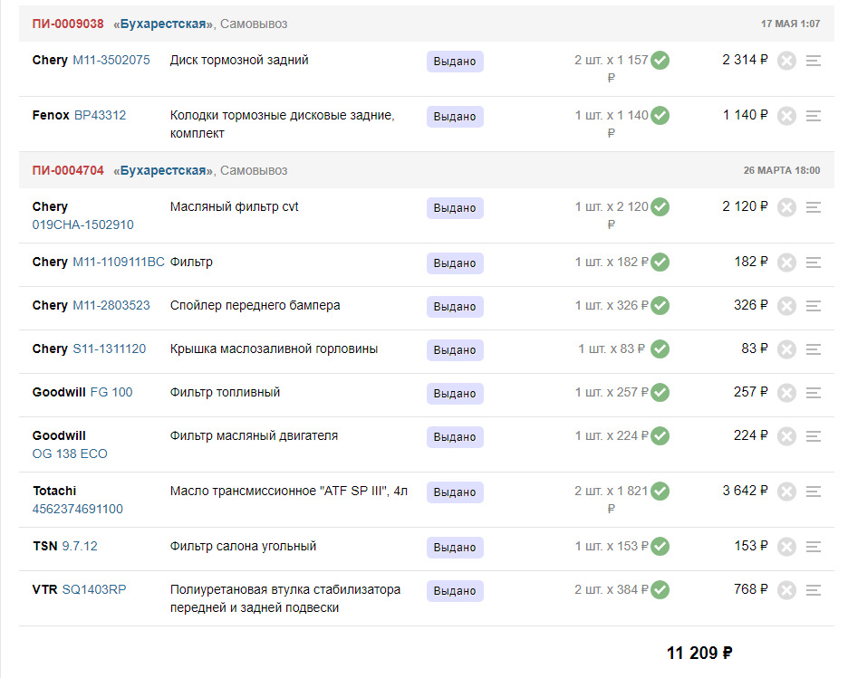Screen dimensions: 848x678
Task: Click cancel X for Спойлер переднего бампера
Action: tap(786, 306)
